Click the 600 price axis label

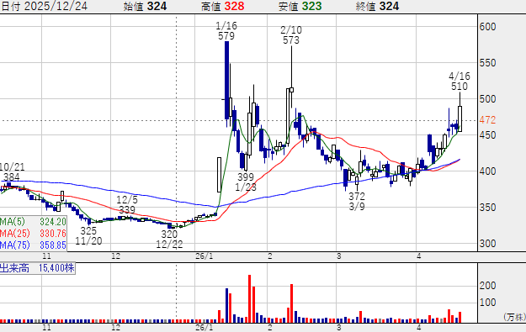click(488, 26)
